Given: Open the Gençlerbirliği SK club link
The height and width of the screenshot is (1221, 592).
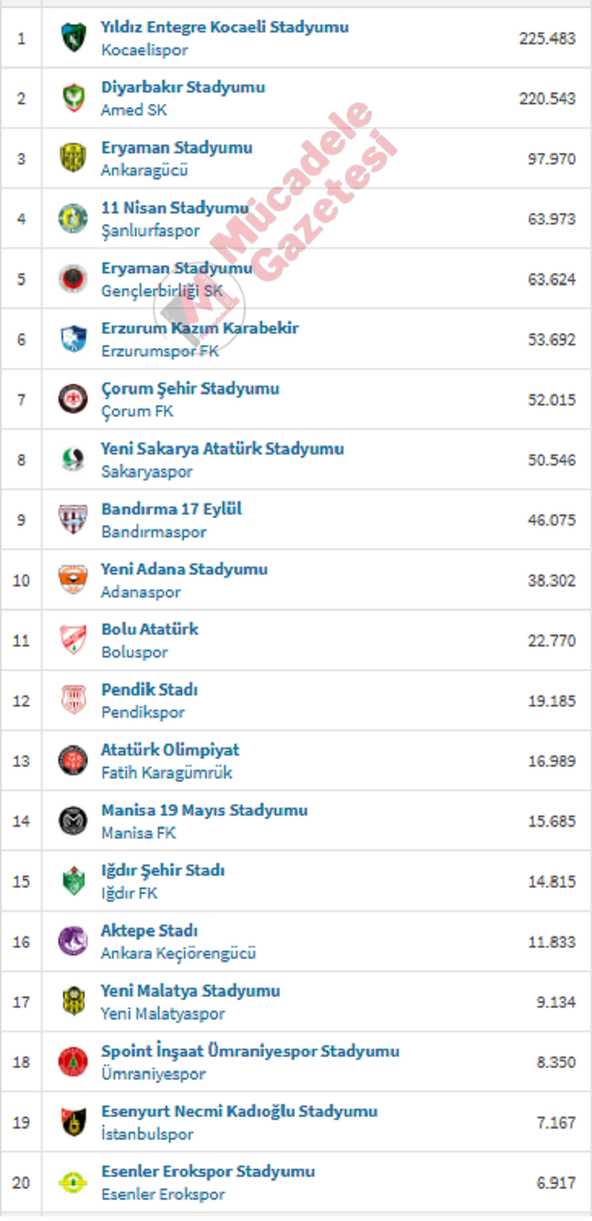Looking at the screenshot, I should 162,291.
